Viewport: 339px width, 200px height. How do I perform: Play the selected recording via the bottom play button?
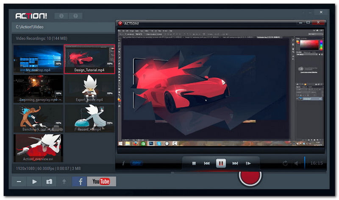click(x=34, y=182)
